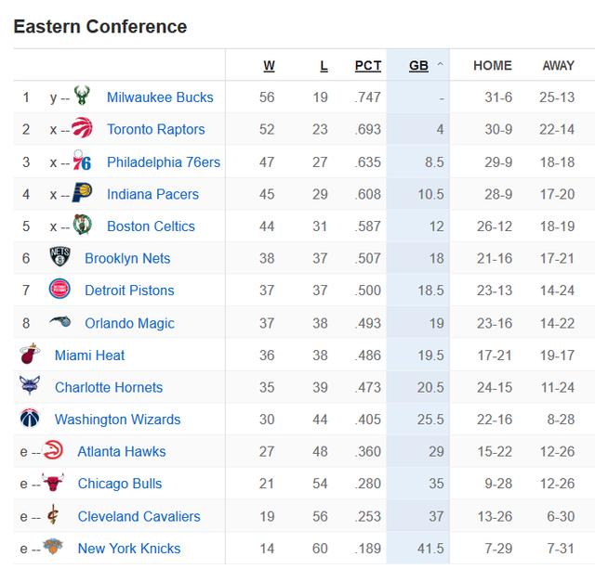This screenshot has width=595, height=582.
Task: Click the Toronto Raptors claw logo
Action: (x=83, y=127)
